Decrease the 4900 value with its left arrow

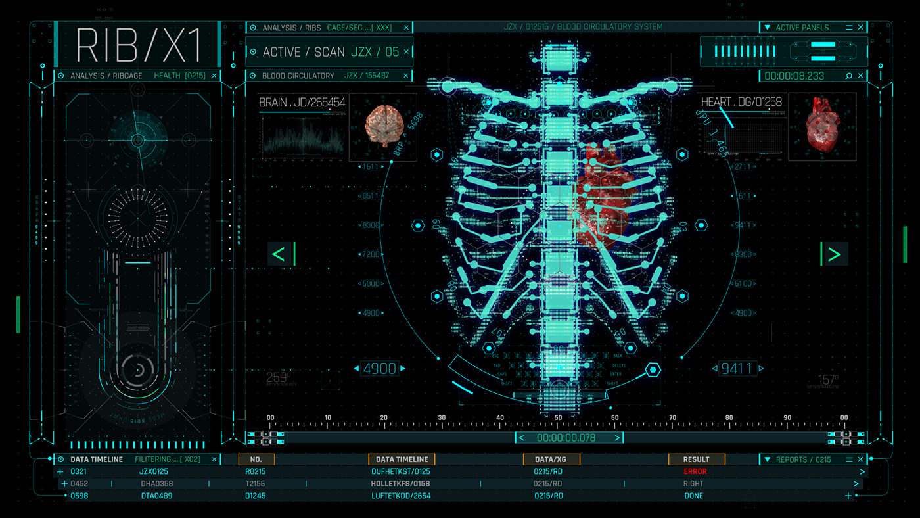click(356, 369)
